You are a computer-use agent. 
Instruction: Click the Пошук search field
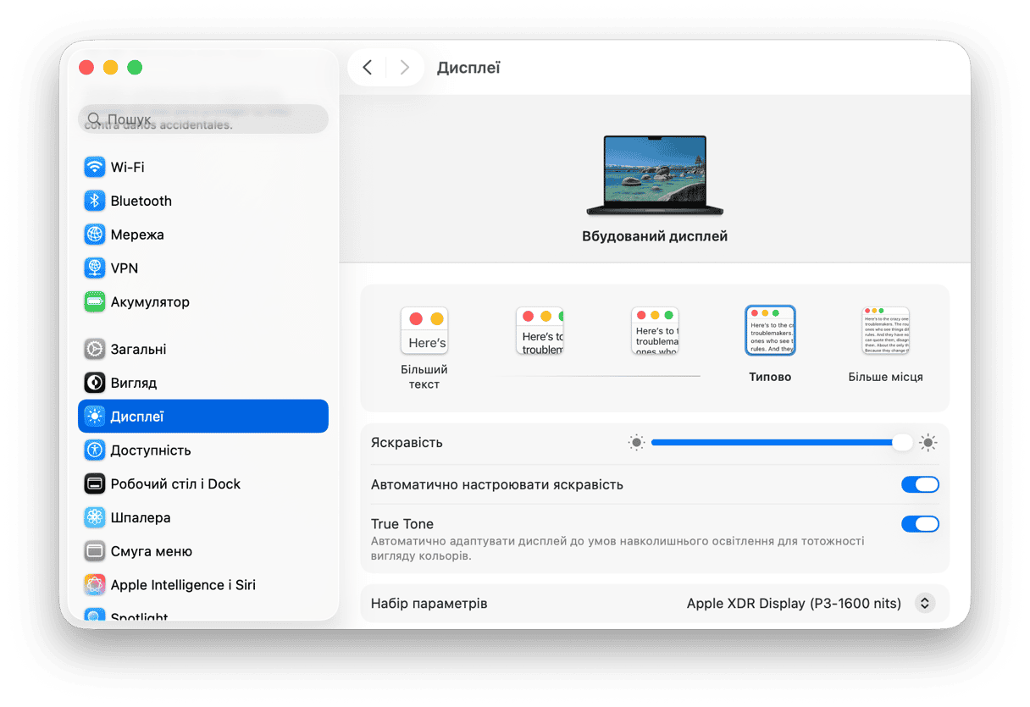click(x=203, y=119)
